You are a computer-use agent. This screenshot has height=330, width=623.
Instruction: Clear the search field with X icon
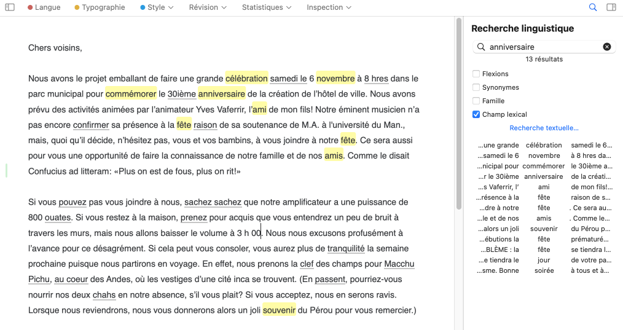pos(607,47)
